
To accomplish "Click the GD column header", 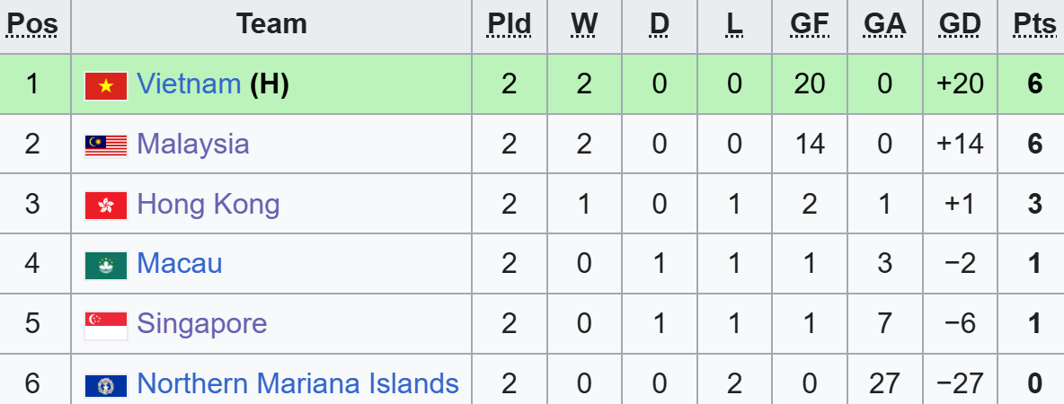I will (x=960, y=24).
